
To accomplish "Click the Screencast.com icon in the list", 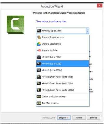I will click(x=39, y=37).
